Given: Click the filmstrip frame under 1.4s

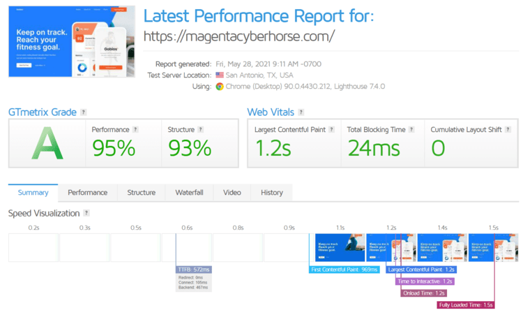Looking at the screenshot, I should tap(442, 247).
